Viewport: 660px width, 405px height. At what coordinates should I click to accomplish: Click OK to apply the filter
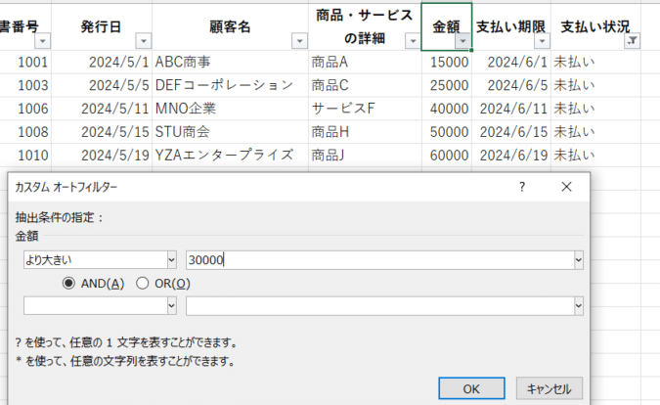pyautogui.click(x=471, y=387)
